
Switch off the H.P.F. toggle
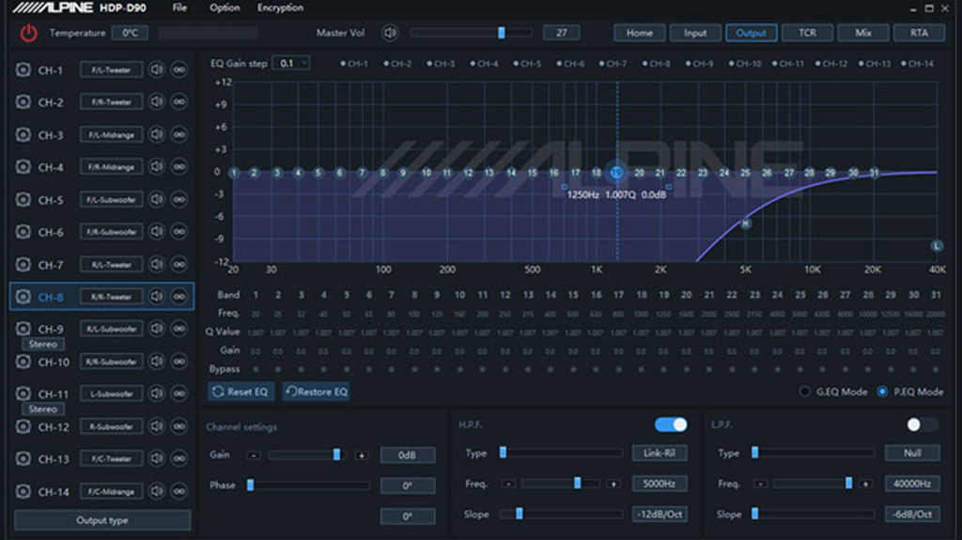point(671,424)
